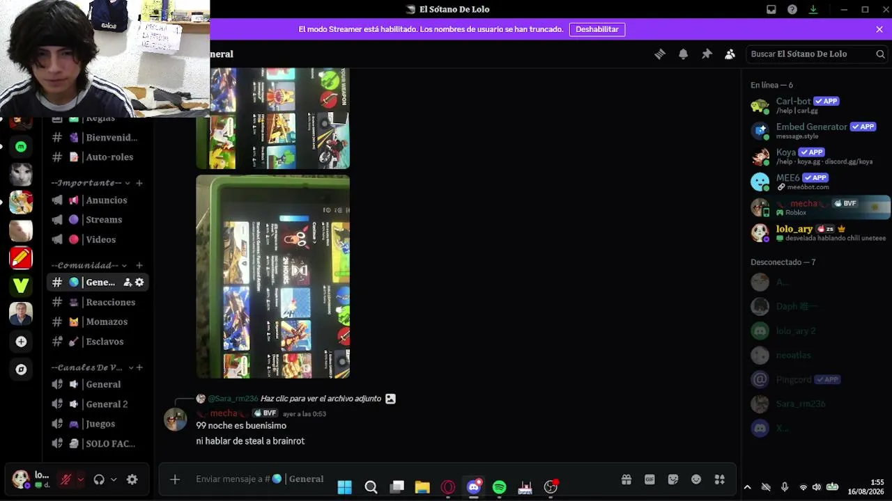Open the Windows Start menu
892x501 pixels.
tap(345, 487)
